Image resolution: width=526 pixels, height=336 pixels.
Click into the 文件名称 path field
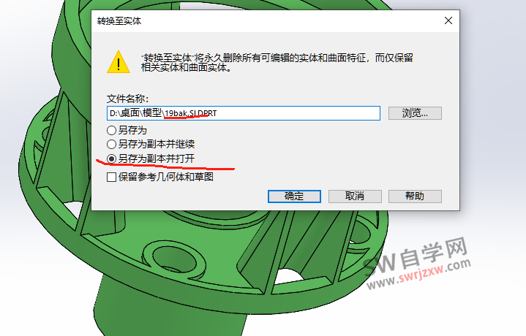243,113
